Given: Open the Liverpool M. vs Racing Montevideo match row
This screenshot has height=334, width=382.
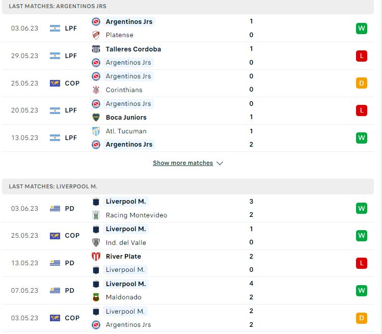Looking at the screenshot, I should click(x=188, y=209).
